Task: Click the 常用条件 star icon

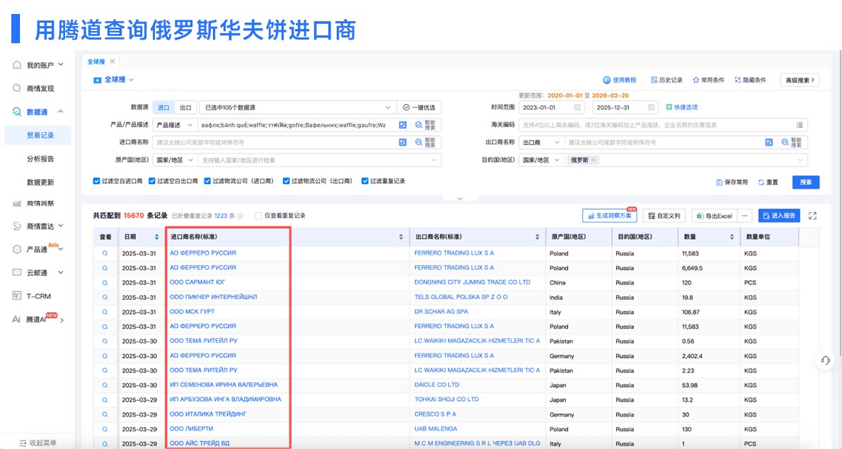Action: coord(696,80)
